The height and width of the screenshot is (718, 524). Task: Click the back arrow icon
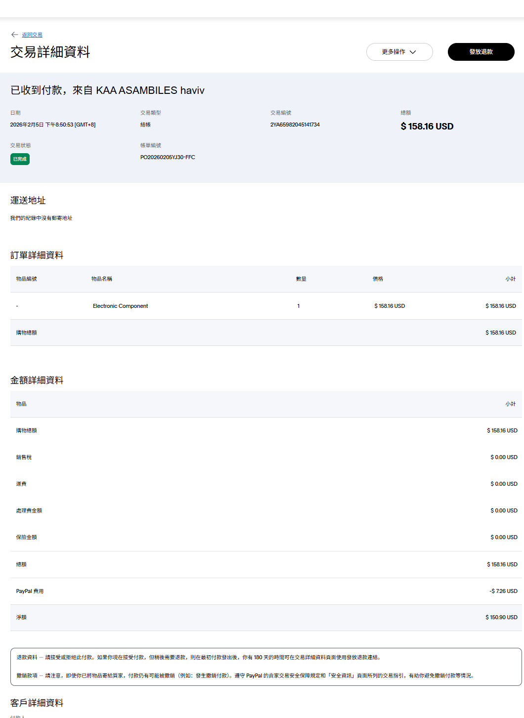coord(14,35)
